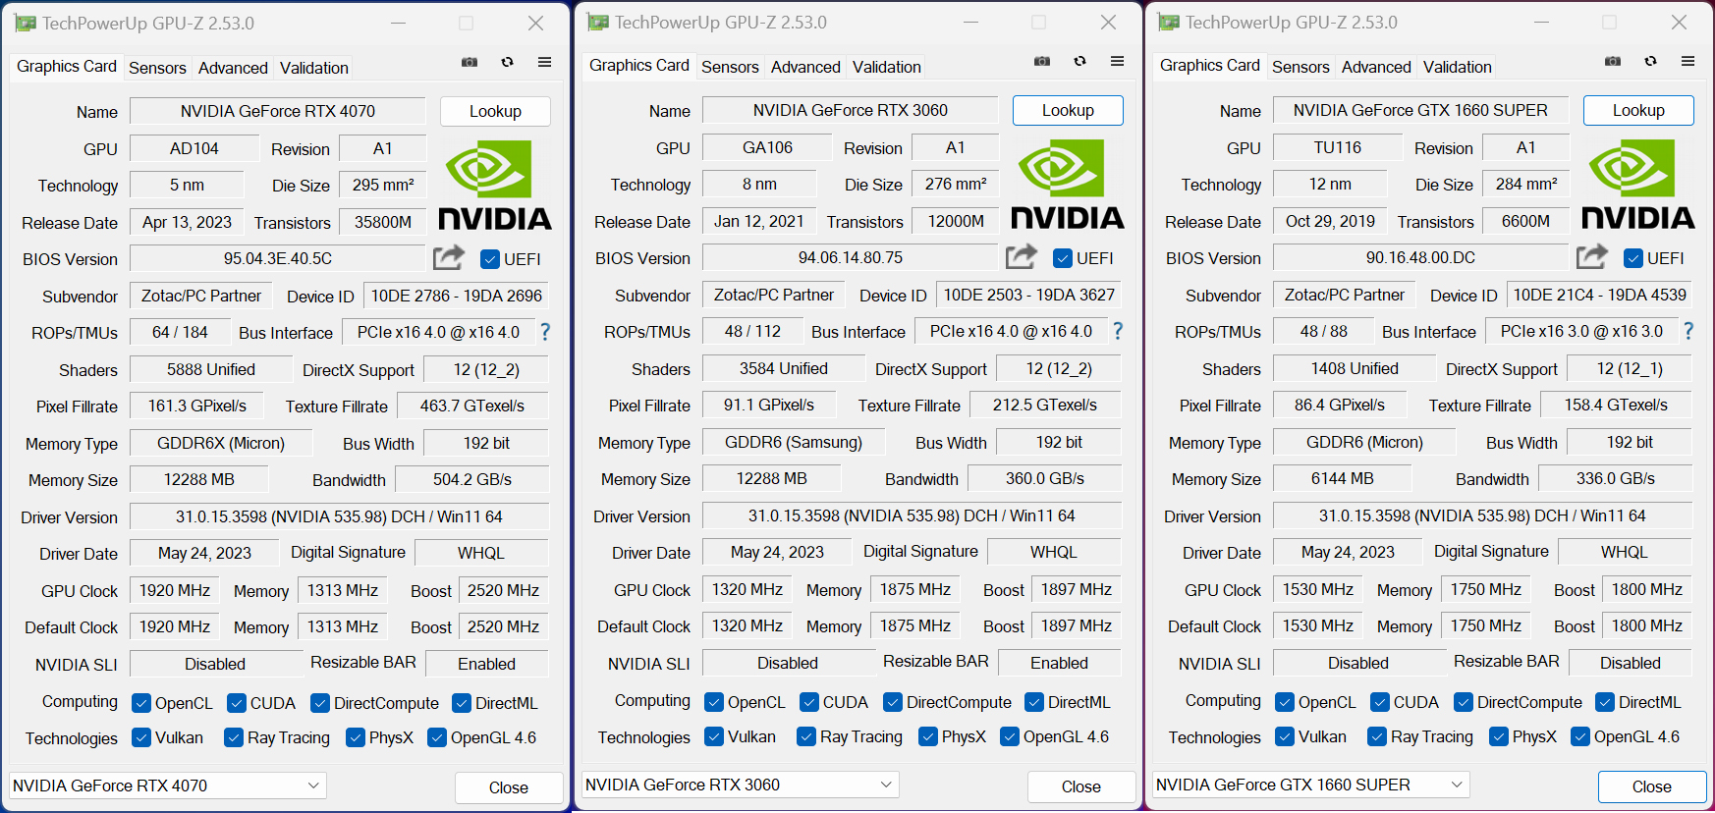The height and width of the screenshot is (813, 1715).
Task: Click the Close button in RTX 4070 window
Action: 509,787
